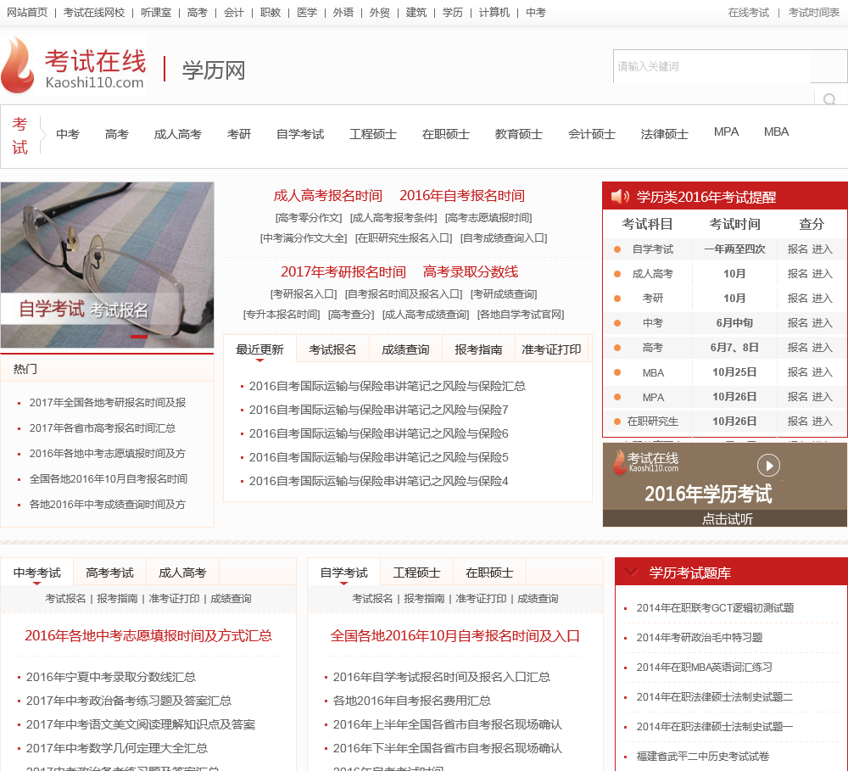Open 在线考试 at top right

[x=749, y=13]
